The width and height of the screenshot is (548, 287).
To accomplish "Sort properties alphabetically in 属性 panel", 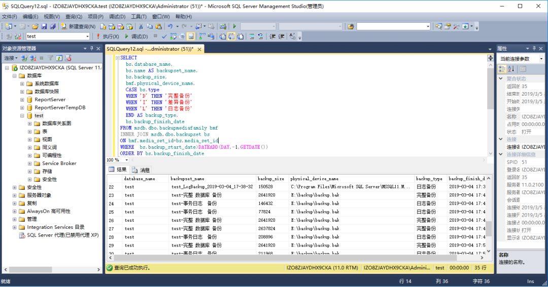I will (x=511, y=69).
